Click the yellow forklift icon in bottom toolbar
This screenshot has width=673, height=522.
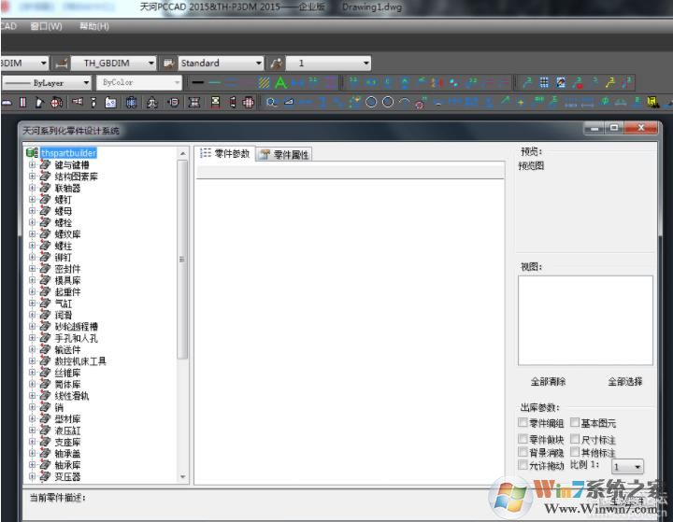click(652, 102)
